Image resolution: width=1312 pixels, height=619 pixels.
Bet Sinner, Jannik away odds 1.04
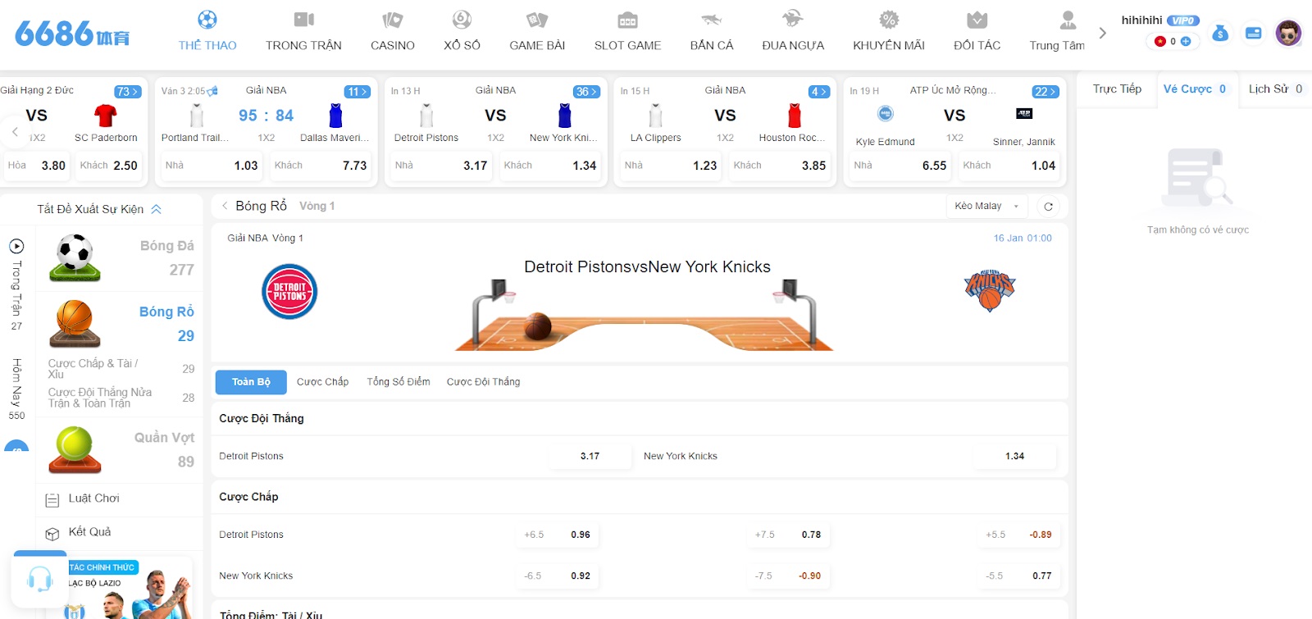click(x=1009, y=166)
